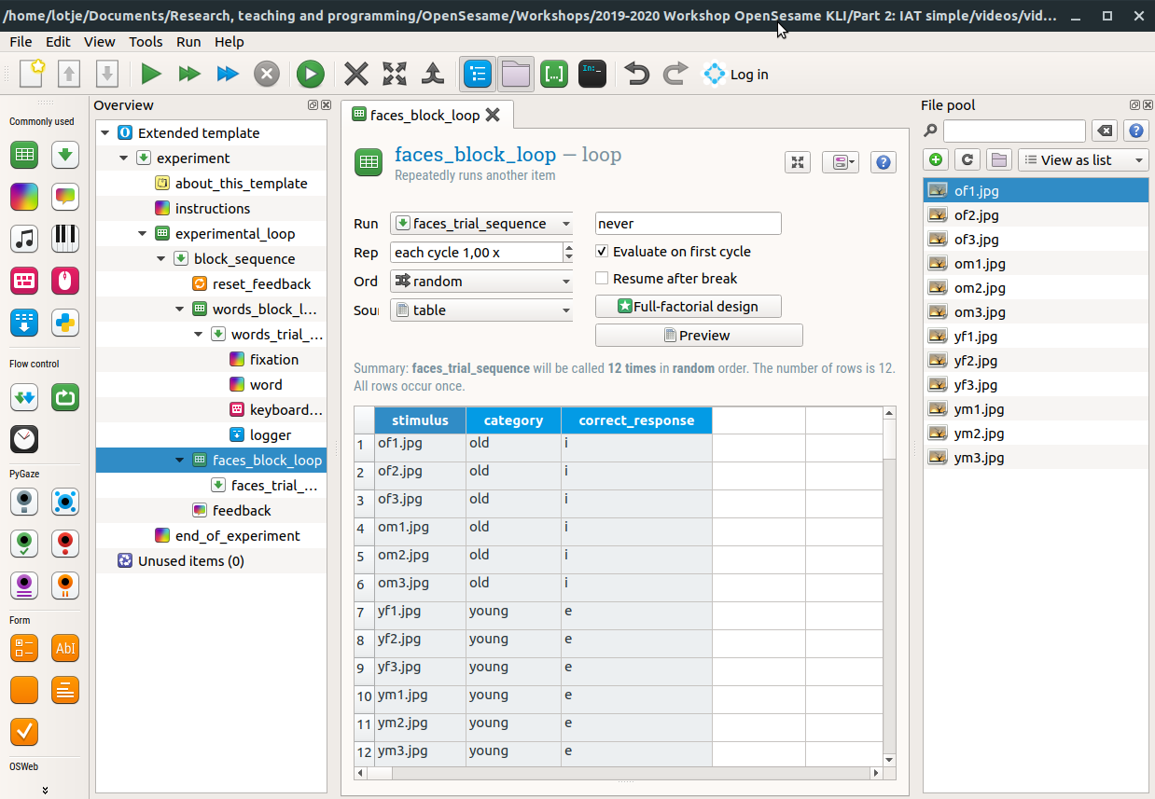The image size is (1155, 799).
Task: Collapse the experimental_loop tree node
Action: click(143, 234)
